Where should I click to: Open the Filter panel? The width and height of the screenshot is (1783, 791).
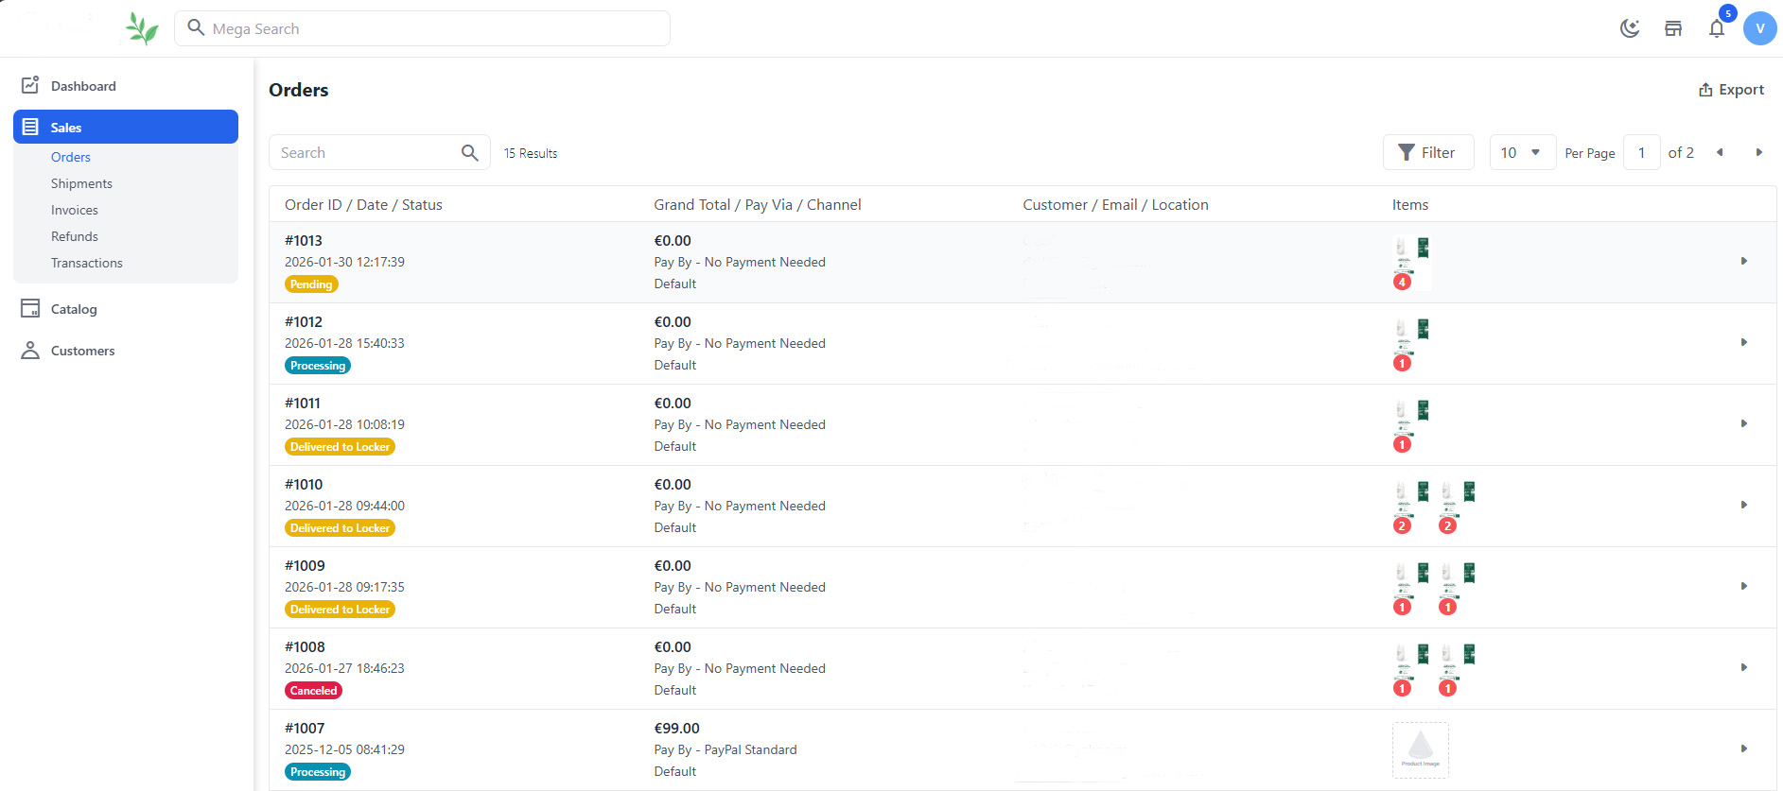tap(1427, 153)
